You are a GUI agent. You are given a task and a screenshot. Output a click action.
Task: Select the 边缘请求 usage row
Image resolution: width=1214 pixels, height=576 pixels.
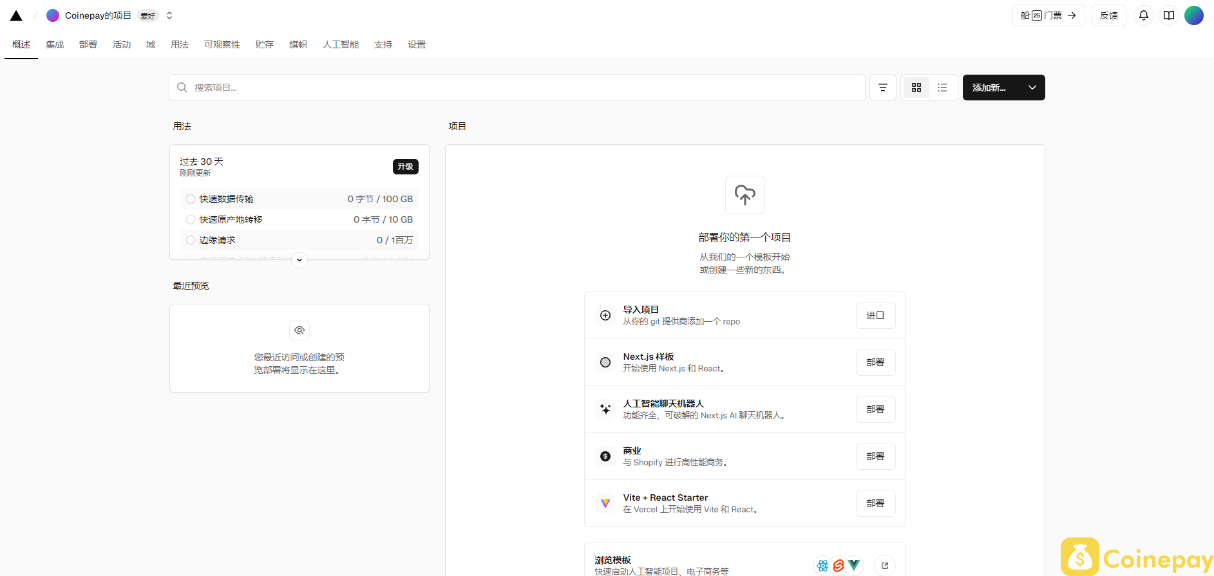point(299,240)
